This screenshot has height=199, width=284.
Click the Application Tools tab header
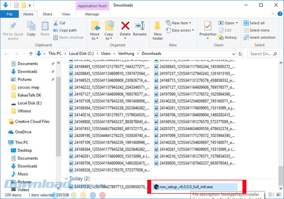point(92,6)
